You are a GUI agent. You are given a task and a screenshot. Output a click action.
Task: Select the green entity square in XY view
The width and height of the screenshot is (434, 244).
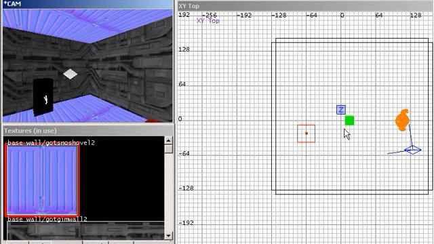pyautogui.click(x=349, y=121)
